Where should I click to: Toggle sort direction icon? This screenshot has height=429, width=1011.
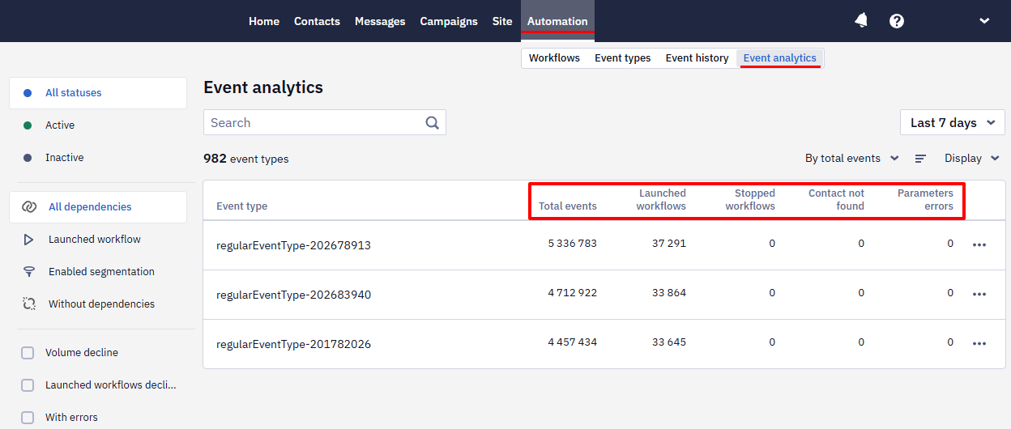click(920, 159)
